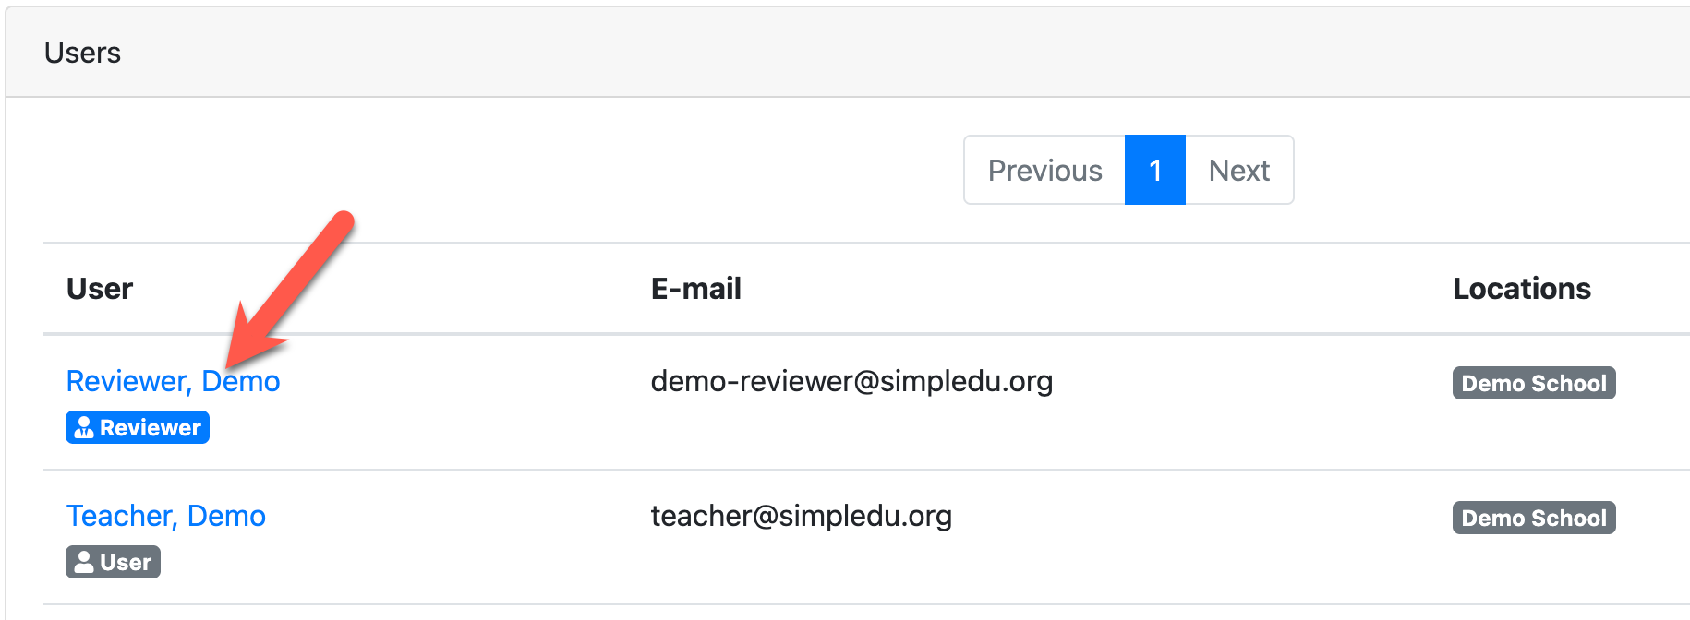Click the Locations column header
The width and height of the screenshot is (1690, 620).
1521,289
